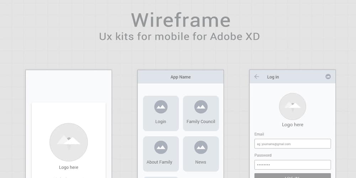Image resolution: width=356 pixels, height=178 pixels.
Task: Click the Password input field
Action: click(x=292, y=165)
